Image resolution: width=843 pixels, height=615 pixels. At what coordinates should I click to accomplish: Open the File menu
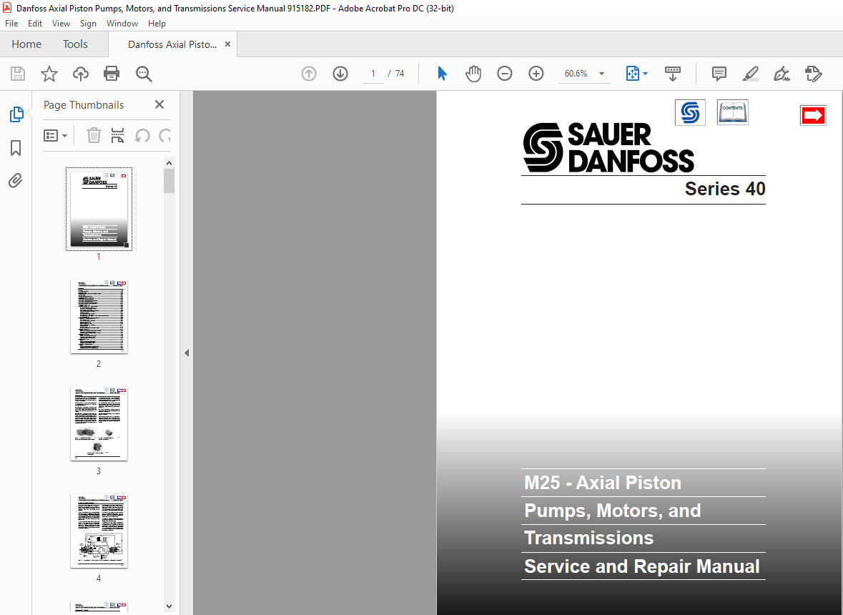(x=11, y=24)
